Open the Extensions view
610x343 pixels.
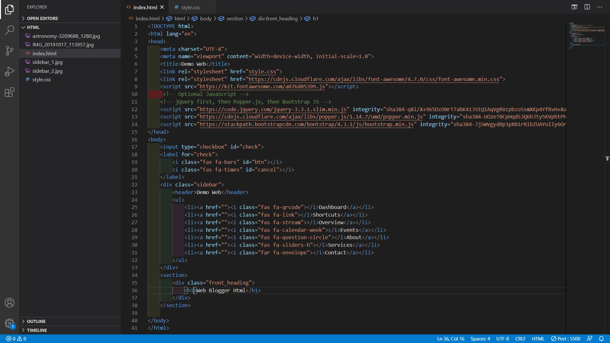coord(10,92)
